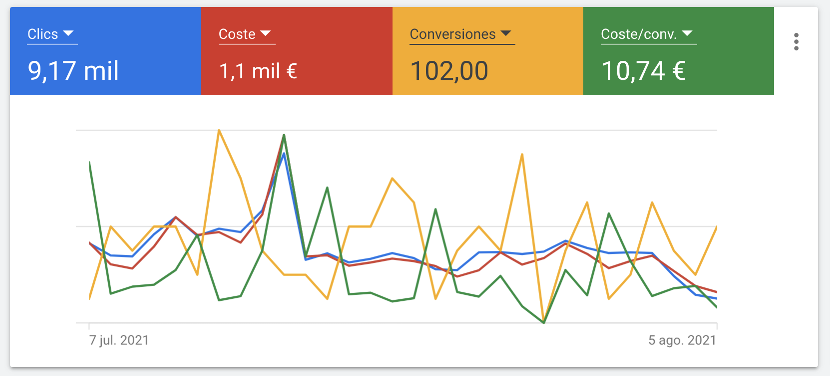Click the highest peak of the green Coste/conv. line
The height and width of the screenshot is (376, 830).
point(284,135)
